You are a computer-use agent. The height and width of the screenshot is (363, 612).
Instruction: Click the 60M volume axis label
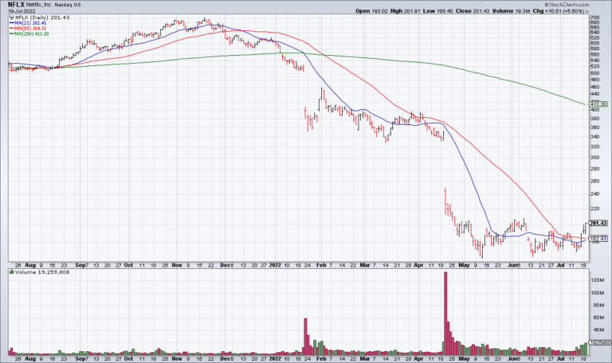coord(597,318)
